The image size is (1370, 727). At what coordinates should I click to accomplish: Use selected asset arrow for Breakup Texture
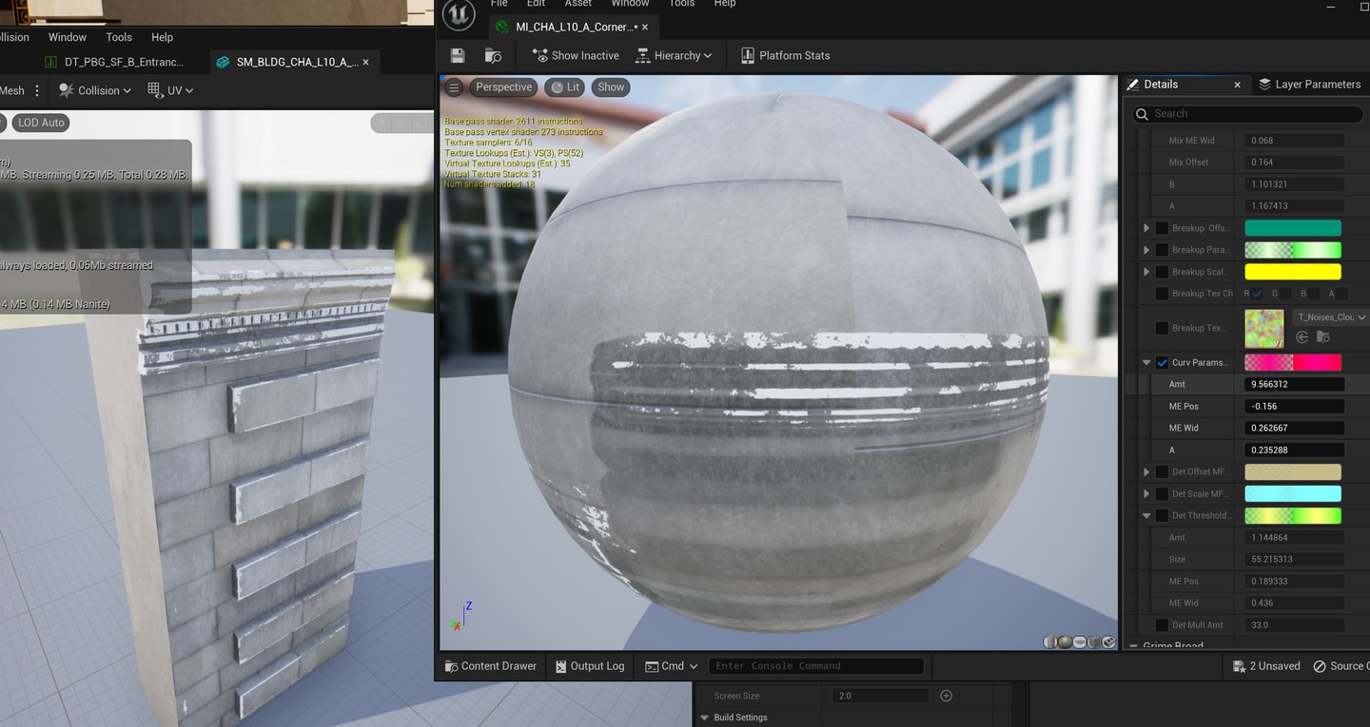pos(1302,337)
